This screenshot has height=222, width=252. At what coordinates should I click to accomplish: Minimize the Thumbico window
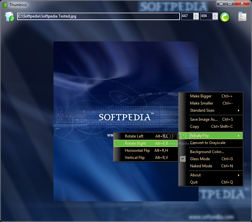pyautogui.click(x=221, y=3)
